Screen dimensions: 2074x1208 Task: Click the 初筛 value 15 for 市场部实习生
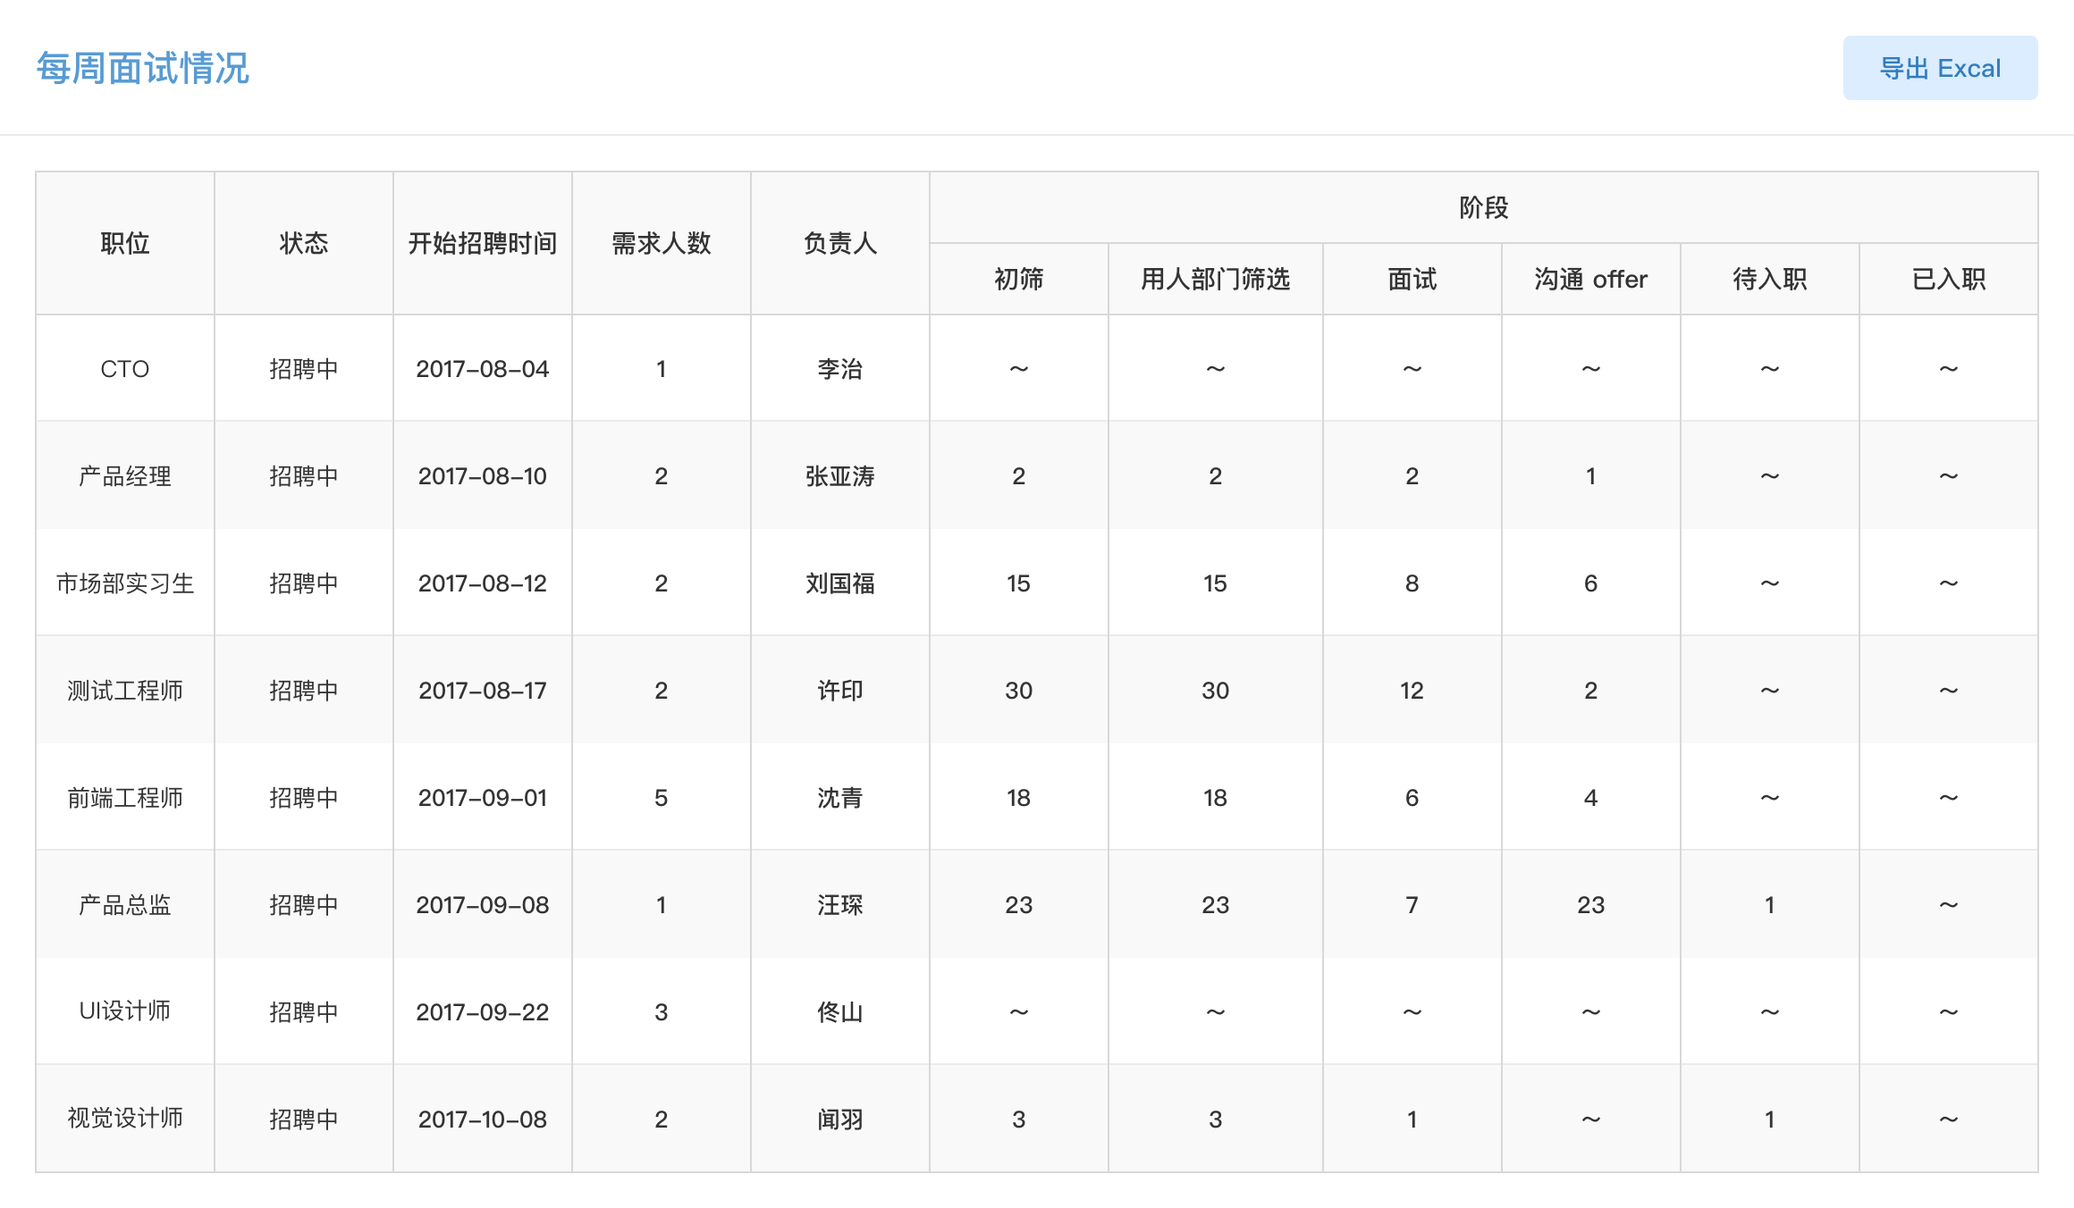coord(1019,583)
